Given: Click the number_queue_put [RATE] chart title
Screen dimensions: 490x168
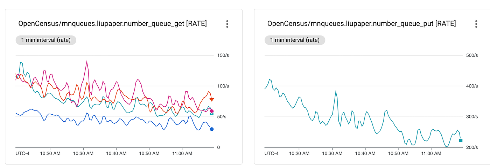Looking at the screenshot, I should click(362, 24).
